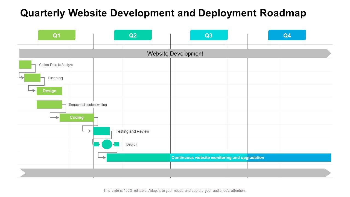Select the Q3 quarter header

tap(209, 35)
